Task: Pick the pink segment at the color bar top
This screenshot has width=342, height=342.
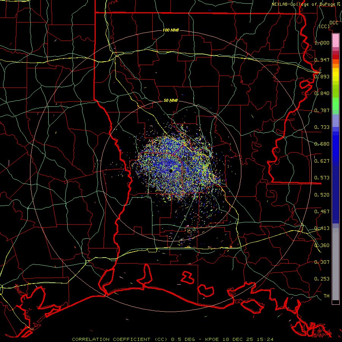Action: (x=336, y=40)
